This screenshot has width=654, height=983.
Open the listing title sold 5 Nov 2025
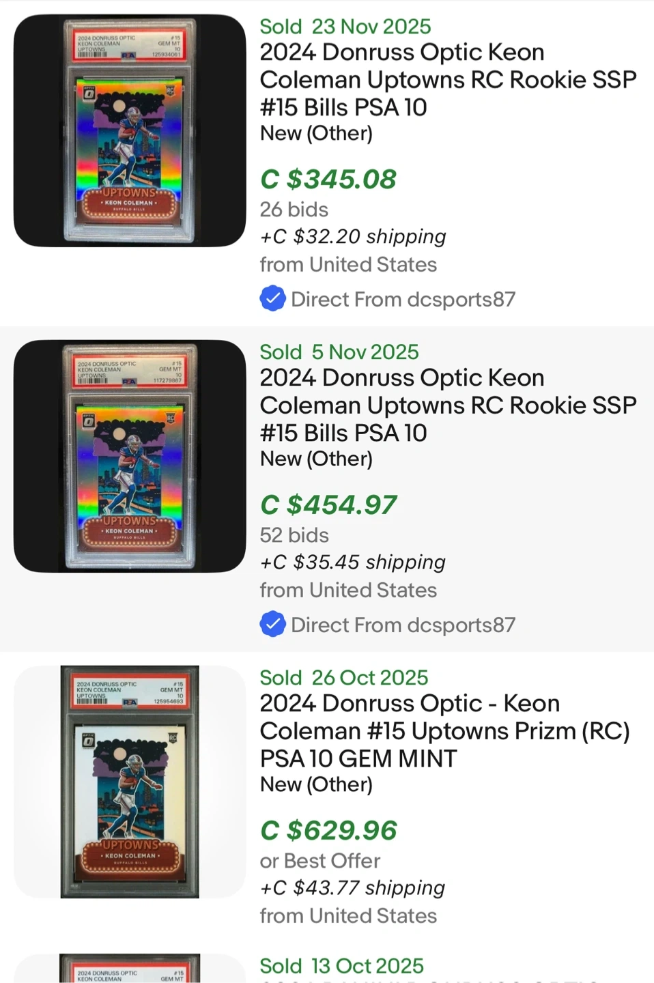447,405
